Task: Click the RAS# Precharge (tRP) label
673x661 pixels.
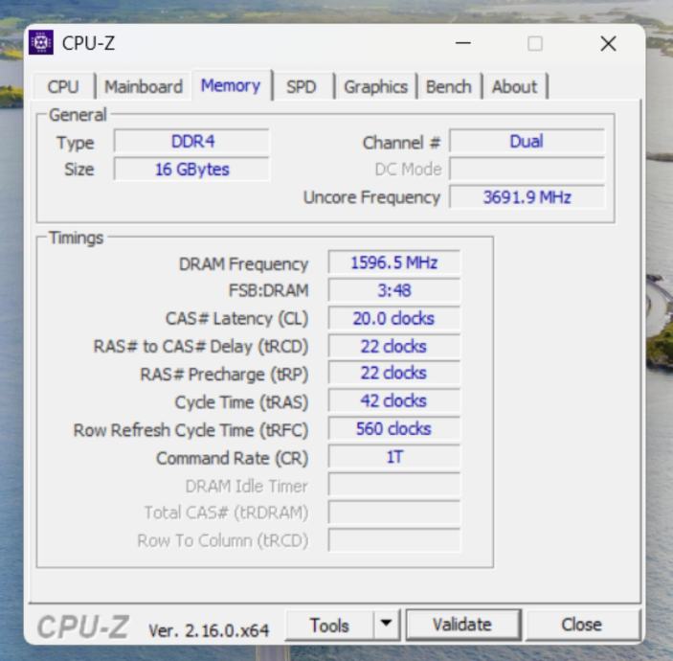Action: (224, 375)
